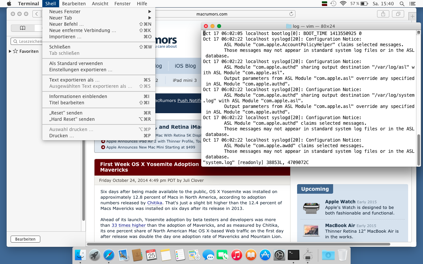Expand the Neues Fenster submenu
This screenshot has width=423, height=264.
[x=99, y=12]
